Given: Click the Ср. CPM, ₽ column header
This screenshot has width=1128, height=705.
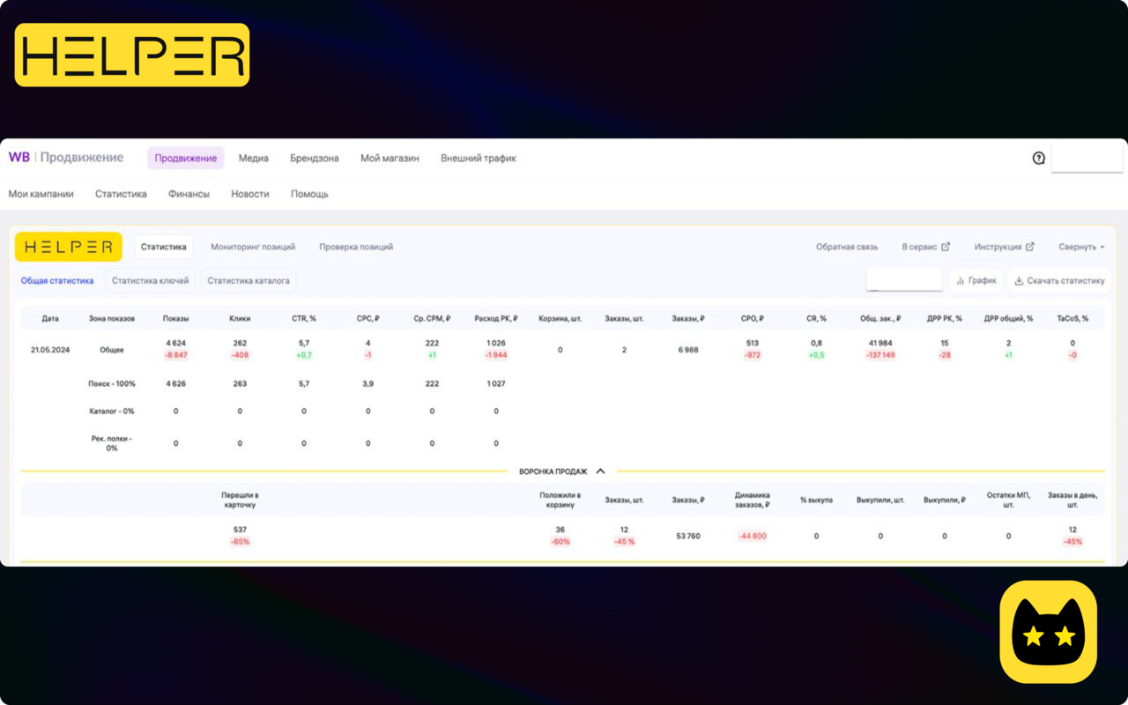Looking at the screenshot, I should click(432, 318).
